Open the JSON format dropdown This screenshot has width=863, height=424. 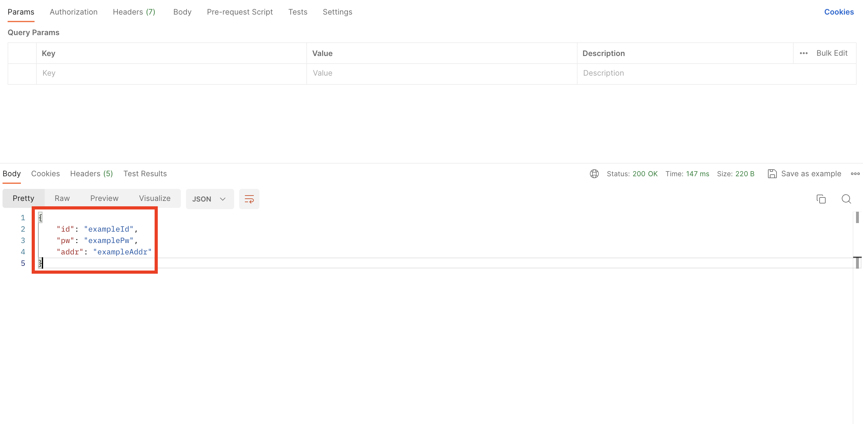[209, 199]
